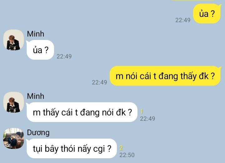Click the 22:49 timestamp next to Minh's "ủa ?"
Screen dimensions: 225x163
point(64,56)
